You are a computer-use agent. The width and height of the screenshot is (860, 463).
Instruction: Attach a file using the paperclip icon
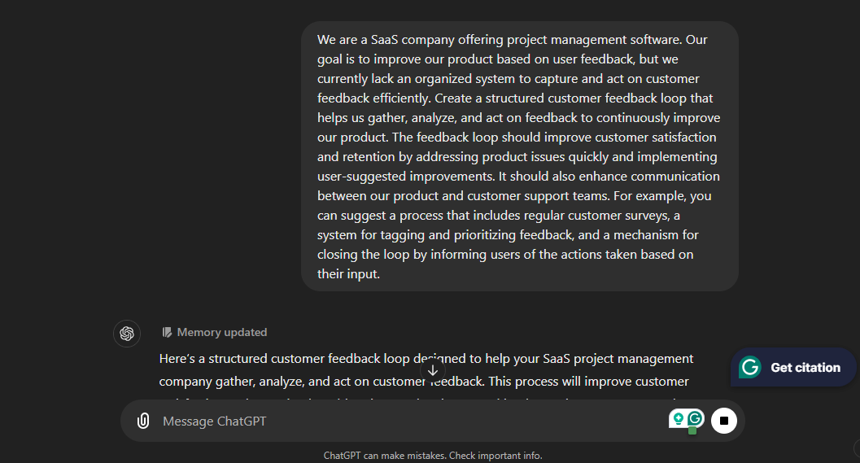tap(143, 421)
